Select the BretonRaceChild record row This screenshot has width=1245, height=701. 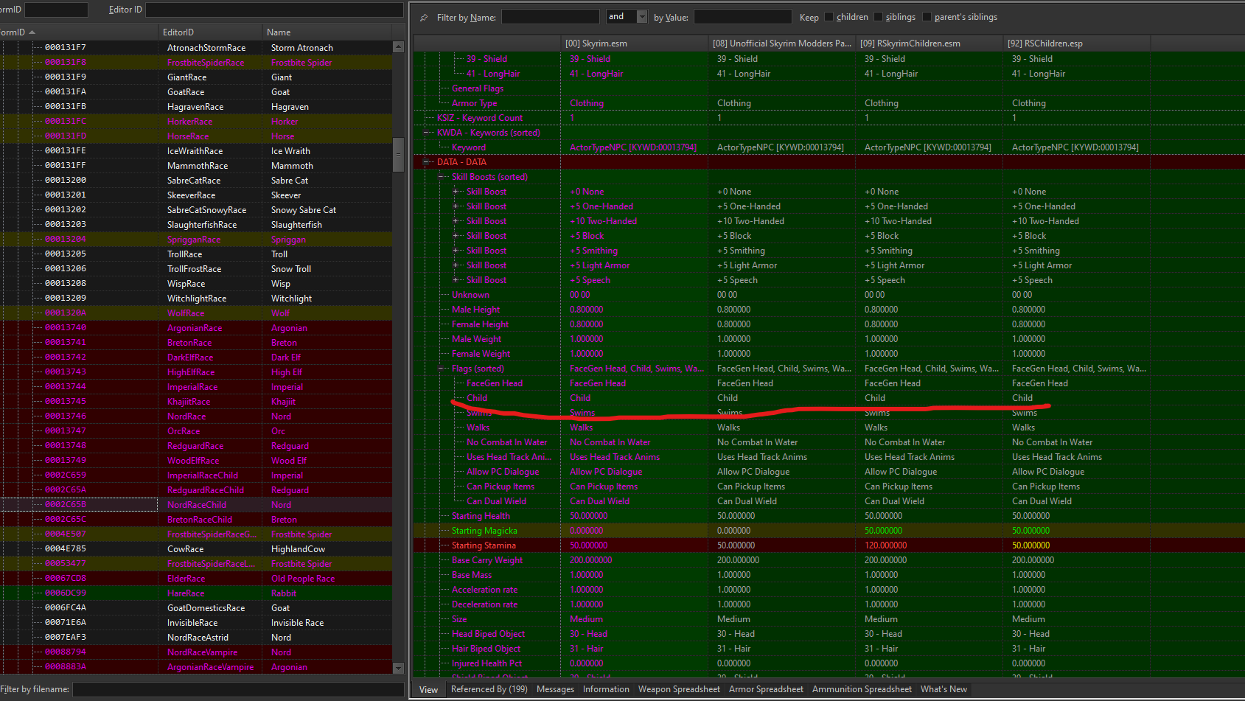pyautogui.click(x=196, y=520)
